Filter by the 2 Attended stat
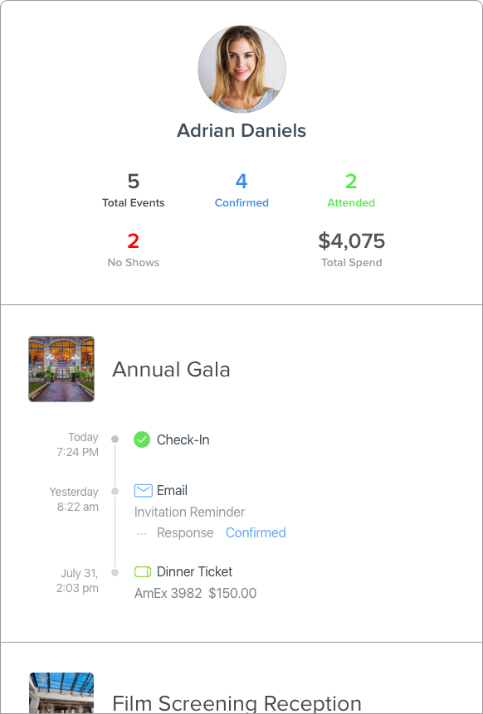 (x=351, y=191)
